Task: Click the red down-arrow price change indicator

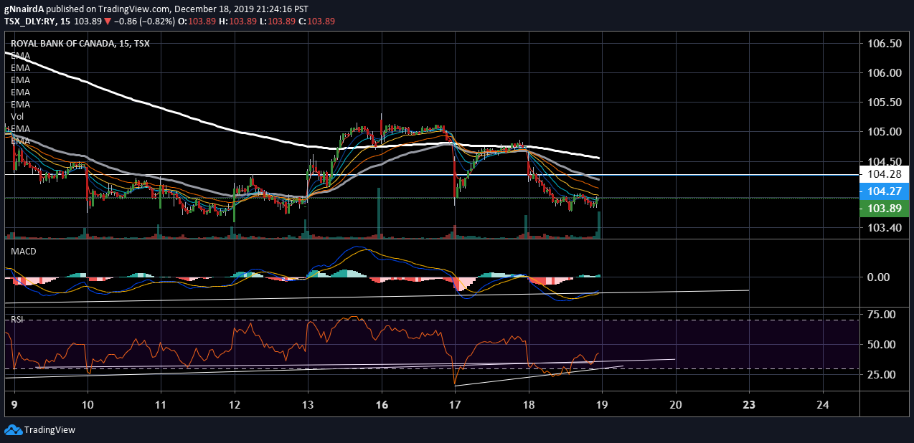Action: (109, 22)
